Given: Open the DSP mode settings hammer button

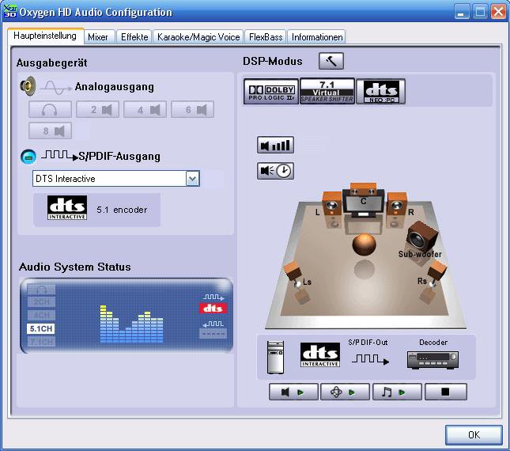Looking at the screenshot, I should pos(331,61).
